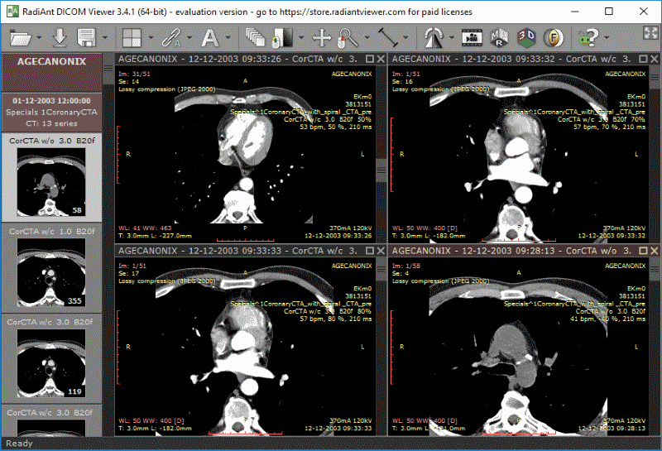Close the 09:33:33 series panel

381,251
